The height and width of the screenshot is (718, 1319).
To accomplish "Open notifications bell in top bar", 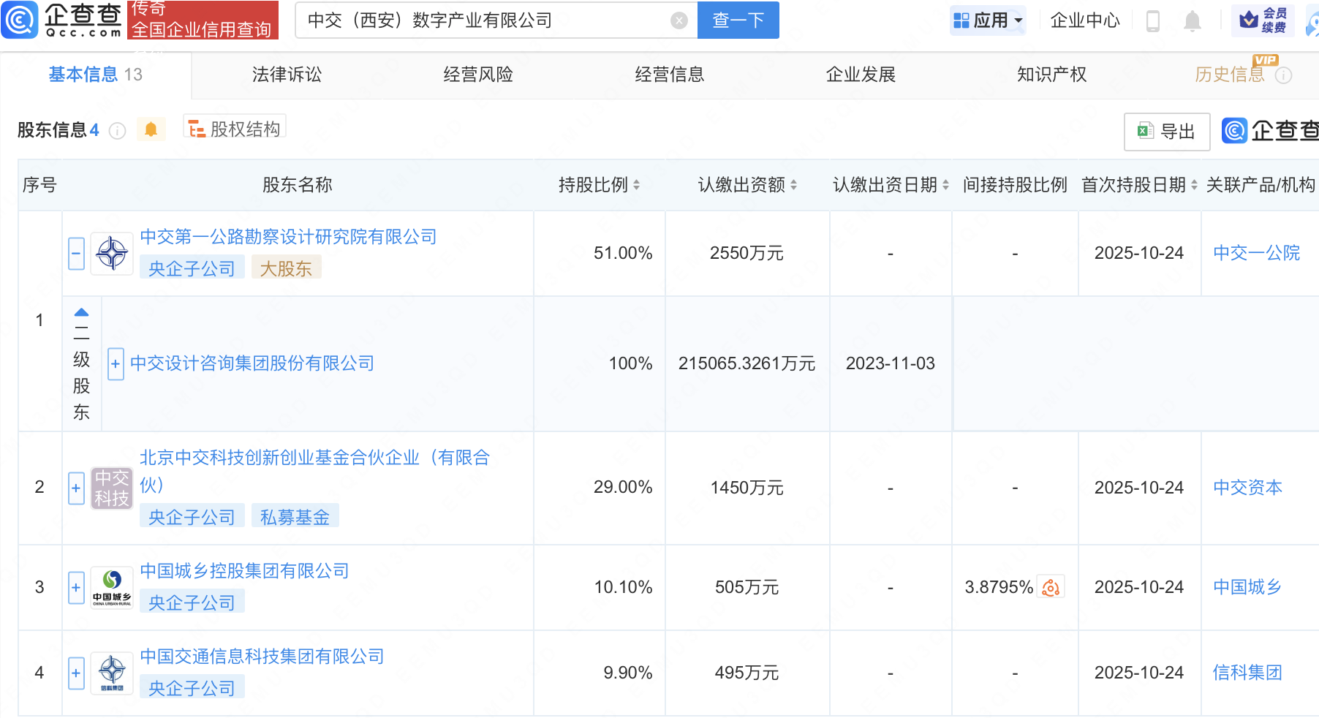I will [1192, 21].
